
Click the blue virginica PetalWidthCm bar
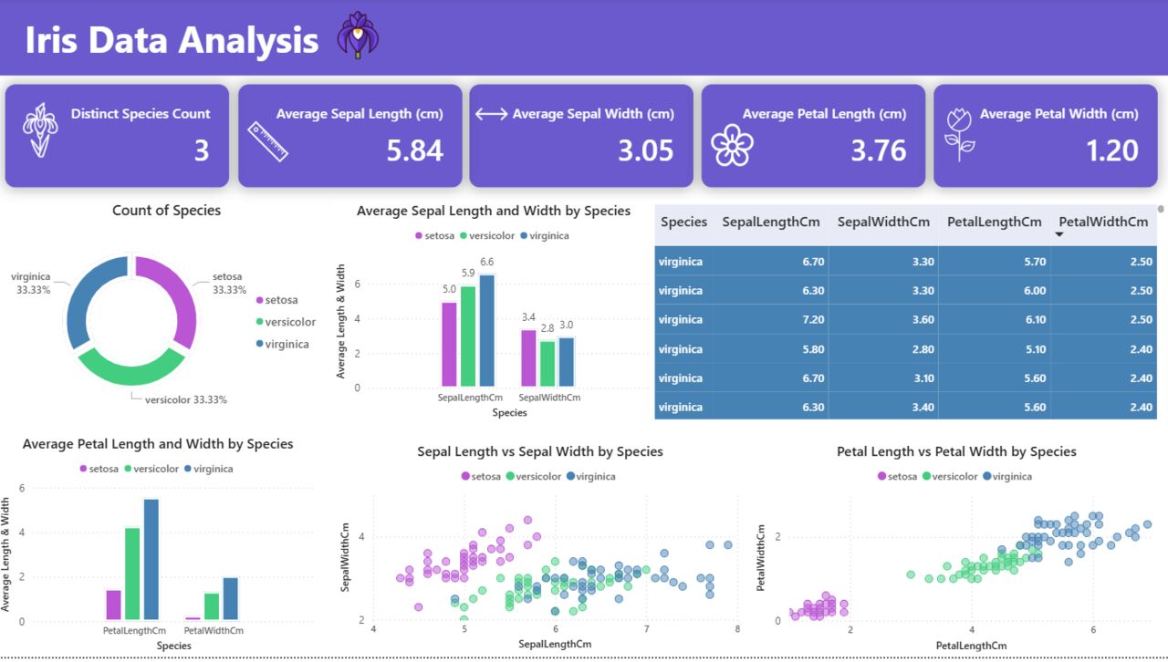230,599
